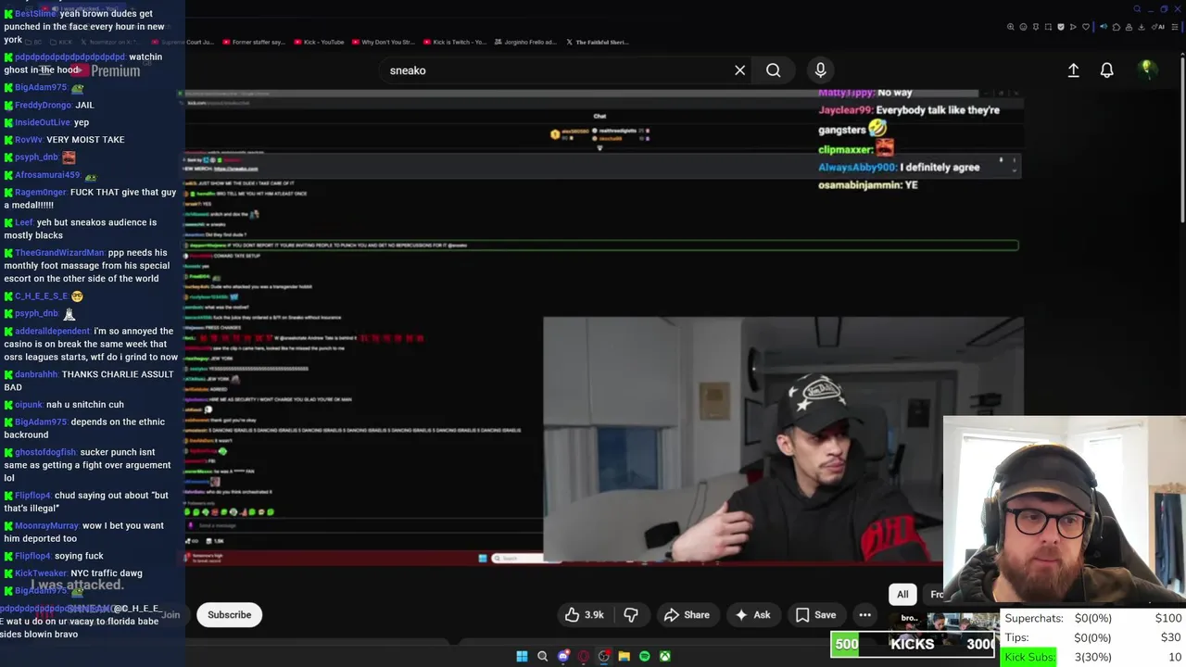Open Opera GX from the taskbar
Viewport: 1186px width, 667px height.
point(584,656)
